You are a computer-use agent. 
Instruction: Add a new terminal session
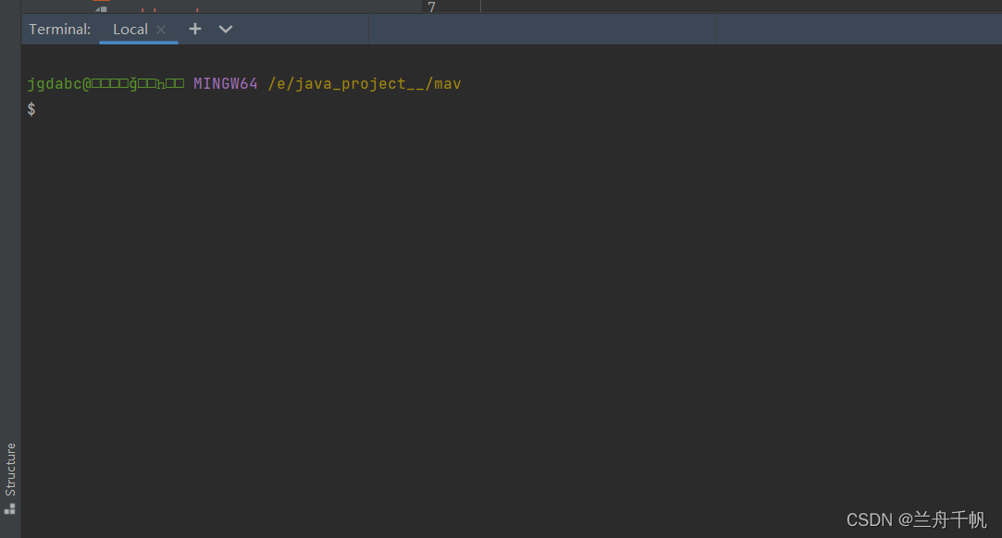[x=195, y=29]
